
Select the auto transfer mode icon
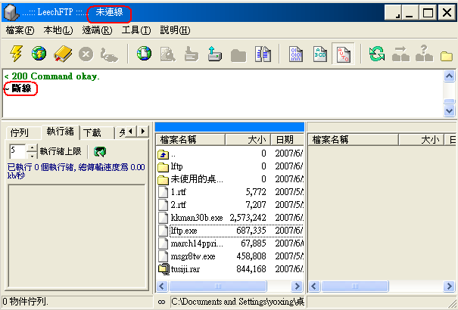[x=343, y=54]
